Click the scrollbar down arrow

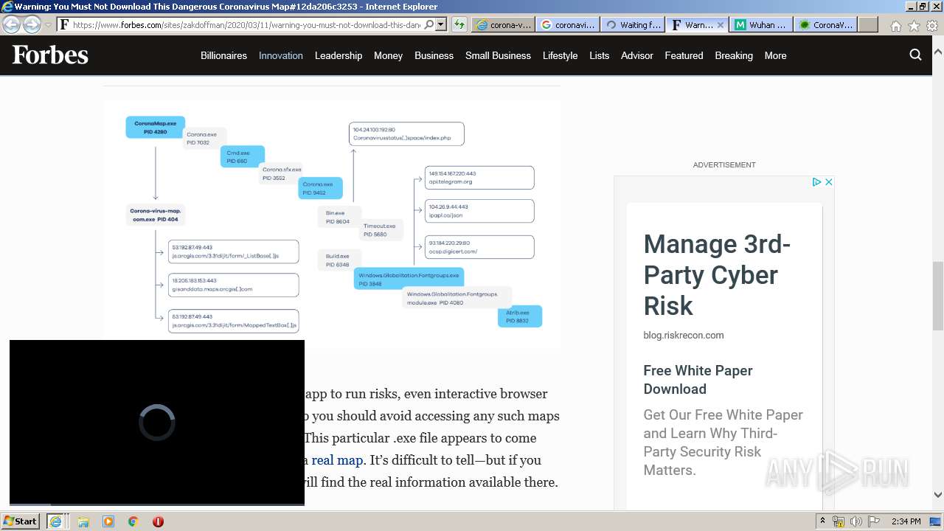coord(938,496)
